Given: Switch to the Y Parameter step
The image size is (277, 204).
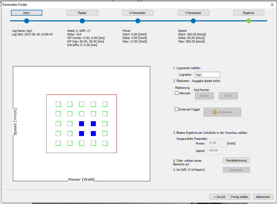Looking at the screenshot, I should [x=194, y=13].
